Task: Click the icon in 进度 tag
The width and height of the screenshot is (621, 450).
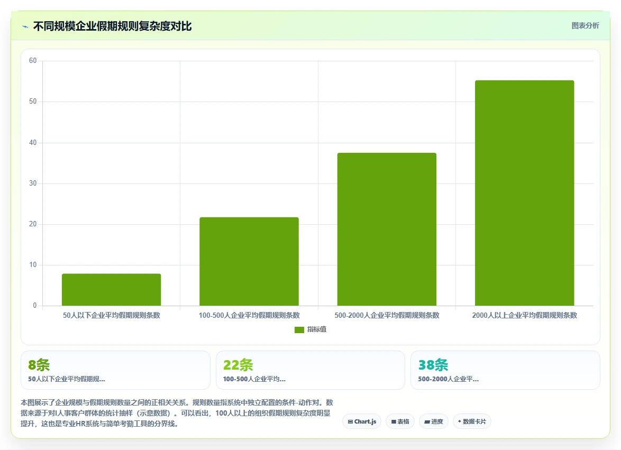Action: [427, 422]
